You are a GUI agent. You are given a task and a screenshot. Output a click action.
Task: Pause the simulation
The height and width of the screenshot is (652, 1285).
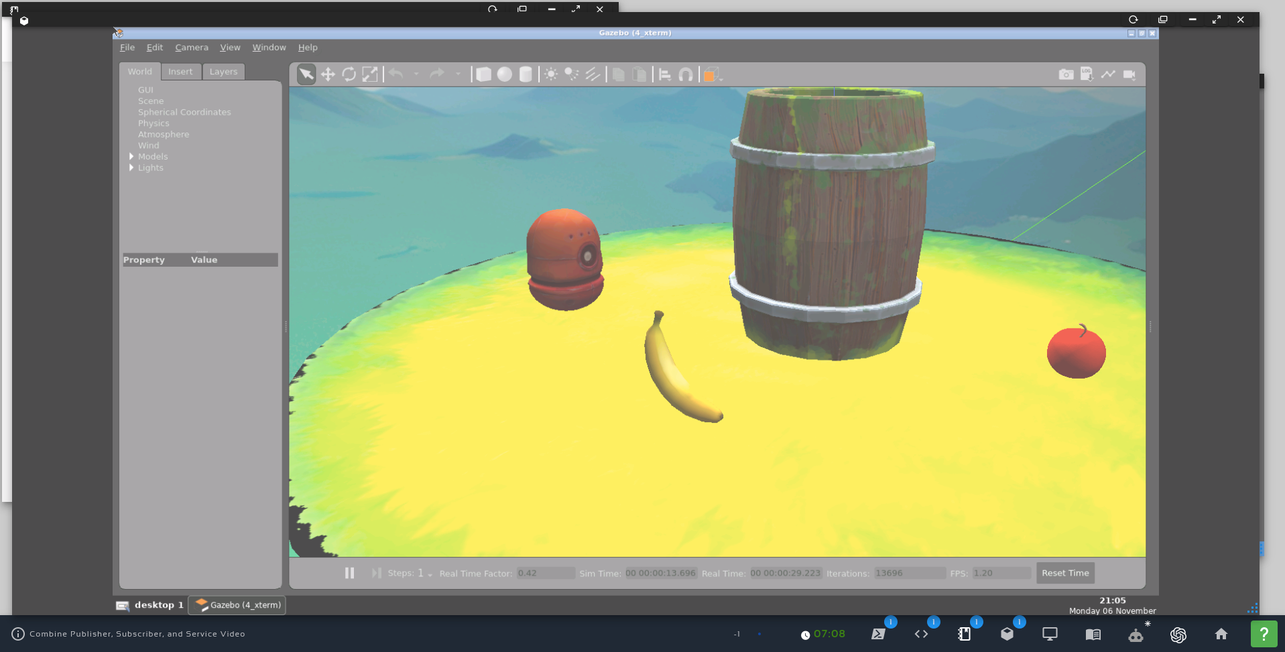click(349, 573)
